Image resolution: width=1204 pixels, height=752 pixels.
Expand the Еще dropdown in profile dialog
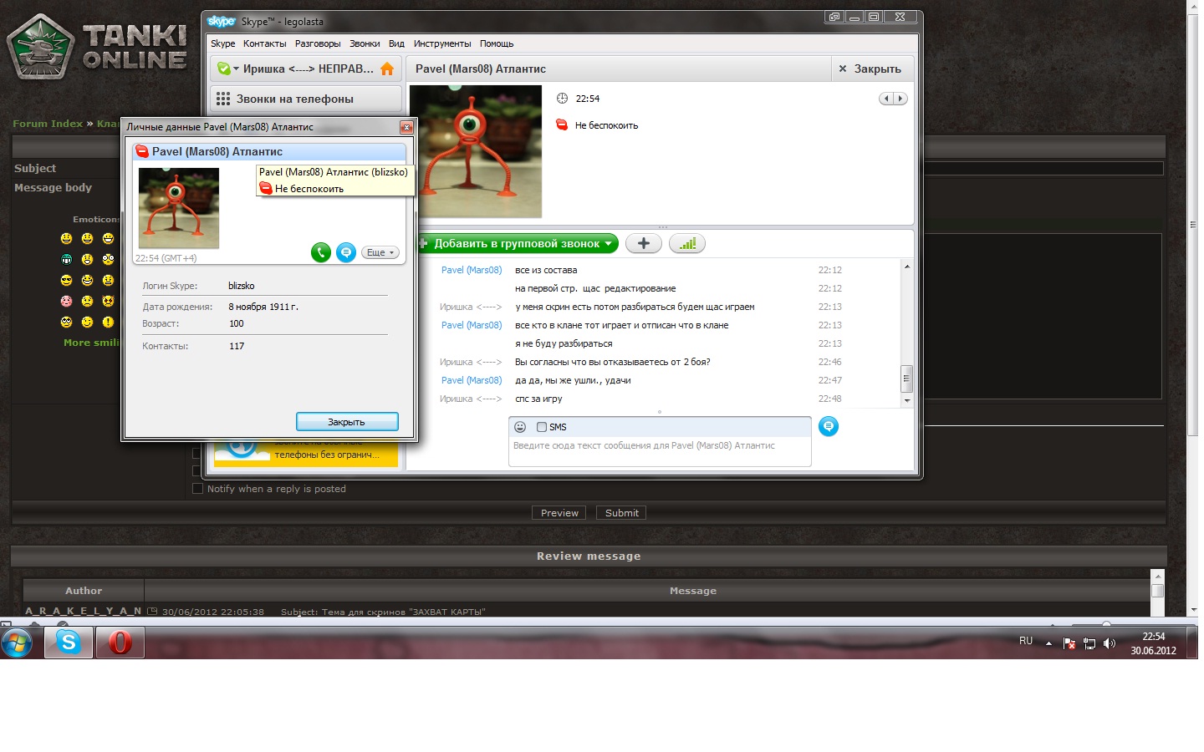click(380, 252)
